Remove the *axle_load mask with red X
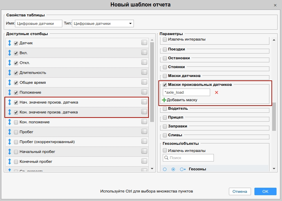Image resolution: width=282 pixels, height=201 pixels. click(216, 92)
